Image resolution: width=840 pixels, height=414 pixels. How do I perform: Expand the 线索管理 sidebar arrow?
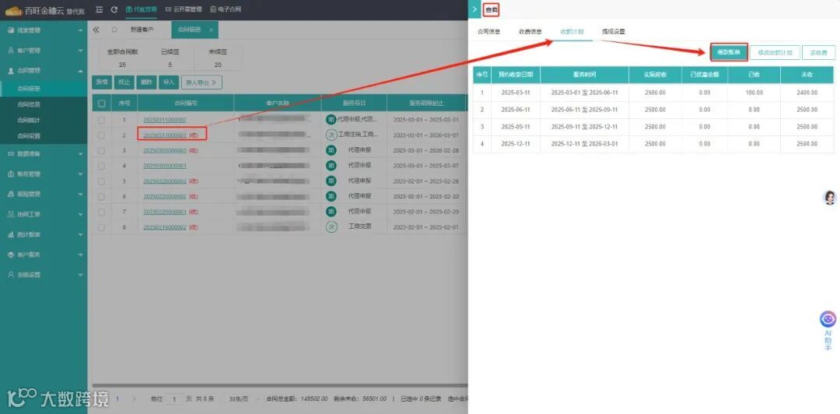click(x=80, y=30)
